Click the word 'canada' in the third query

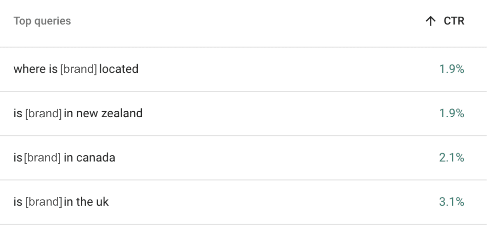[x=96, y=157]
